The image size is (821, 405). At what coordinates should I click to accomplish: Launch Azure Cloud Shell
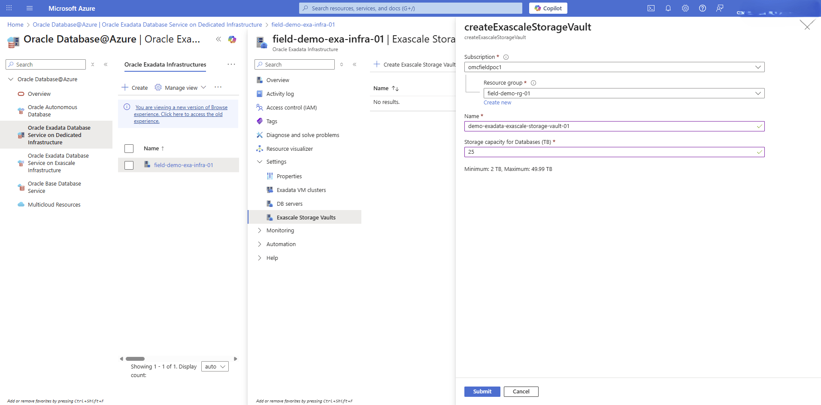pyautogui.click(x=651, y=8)
